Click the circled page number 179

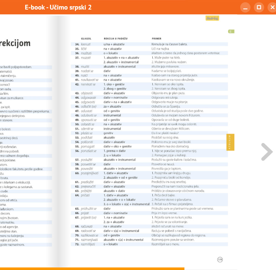click(220, 260)
